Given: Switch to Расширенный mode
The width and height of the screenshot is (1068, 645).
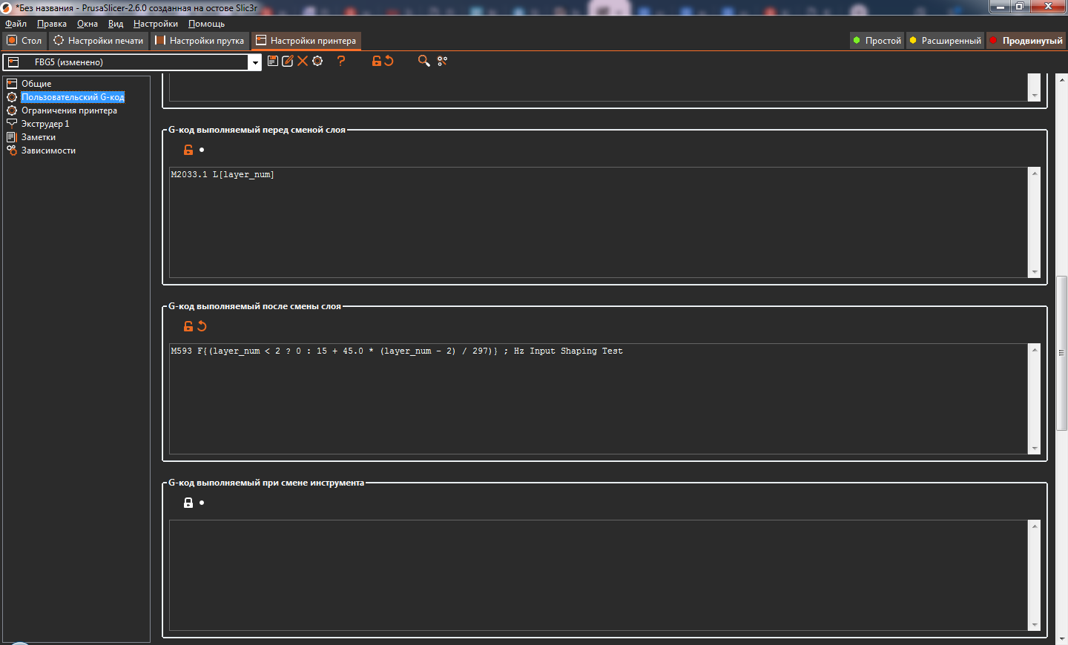Looking at the screenshot, I should 946,41.
